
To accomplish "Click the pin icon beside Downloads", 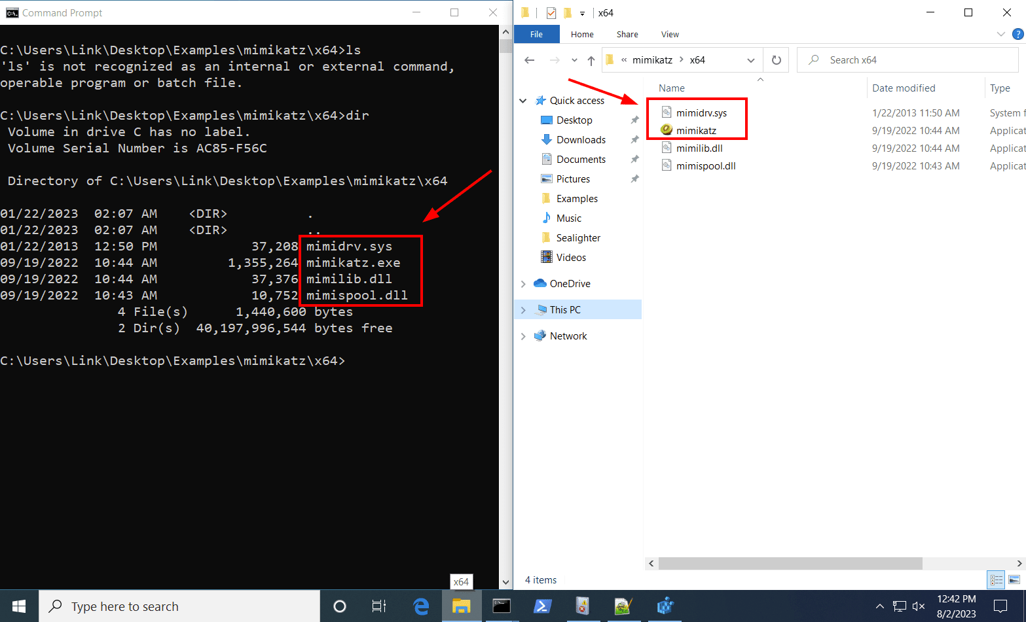I will click(634, 140).
